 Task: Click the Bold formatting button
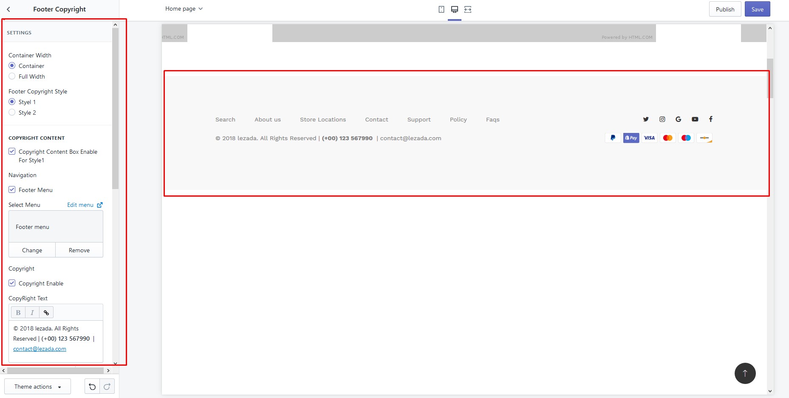18,313
